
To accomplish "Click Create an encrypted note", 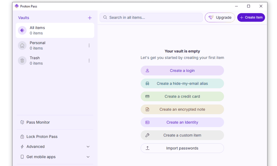I will 182,109.
